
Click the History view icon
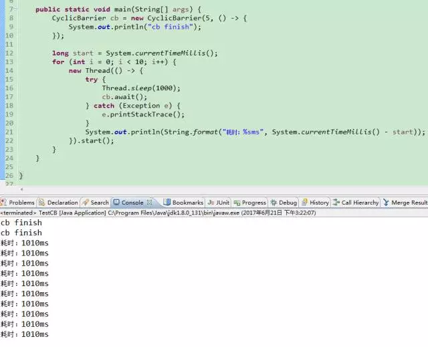click(x=304, y=203)
